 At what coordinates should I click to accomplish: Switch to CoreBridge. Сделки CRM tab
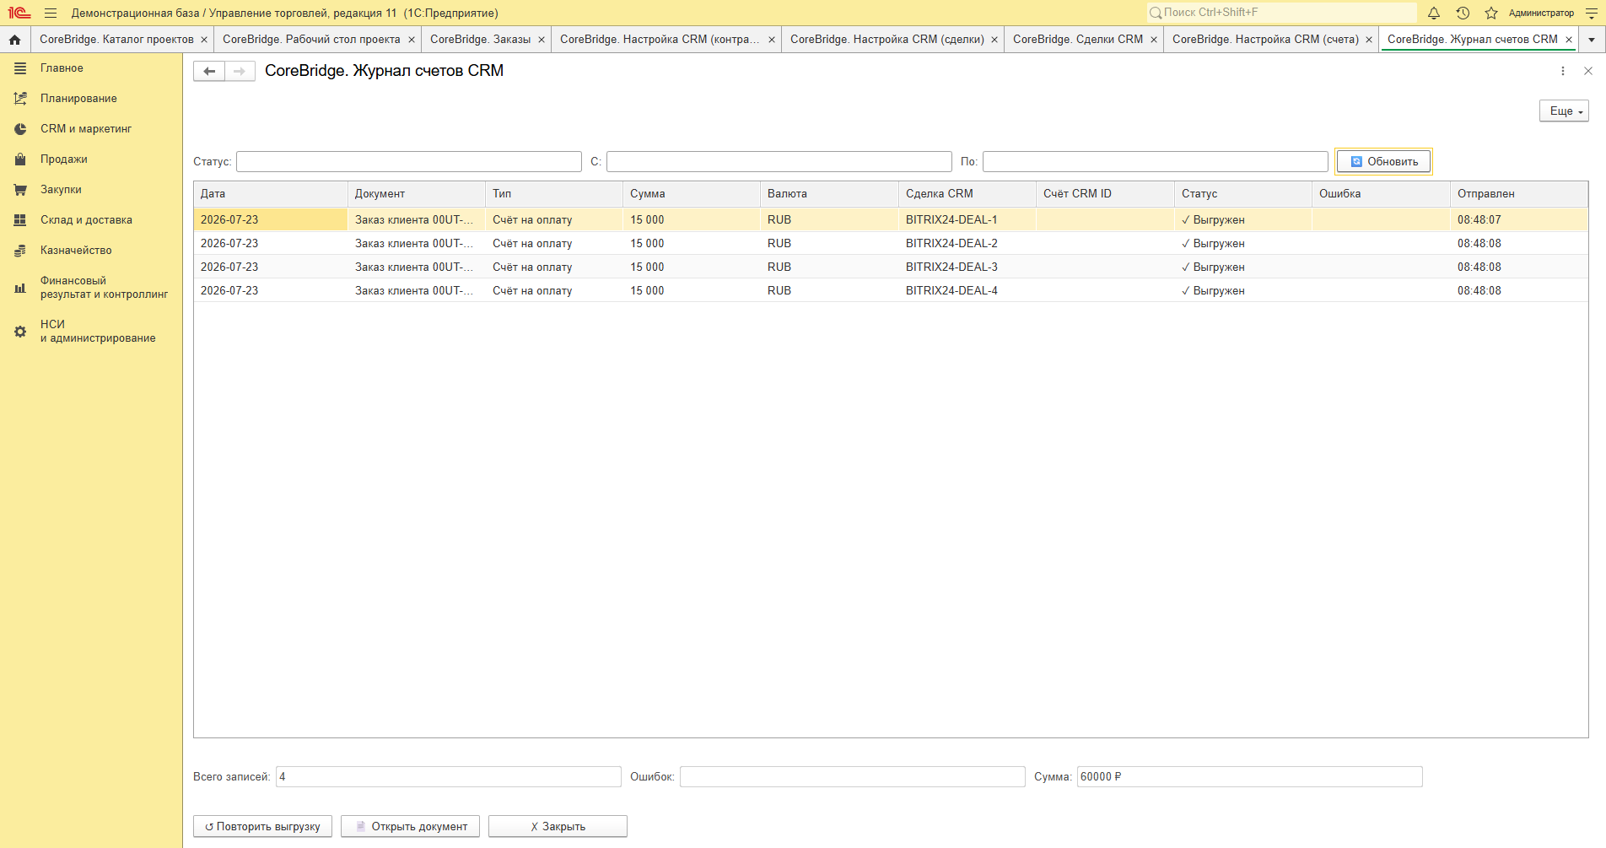coord(1078,40)
